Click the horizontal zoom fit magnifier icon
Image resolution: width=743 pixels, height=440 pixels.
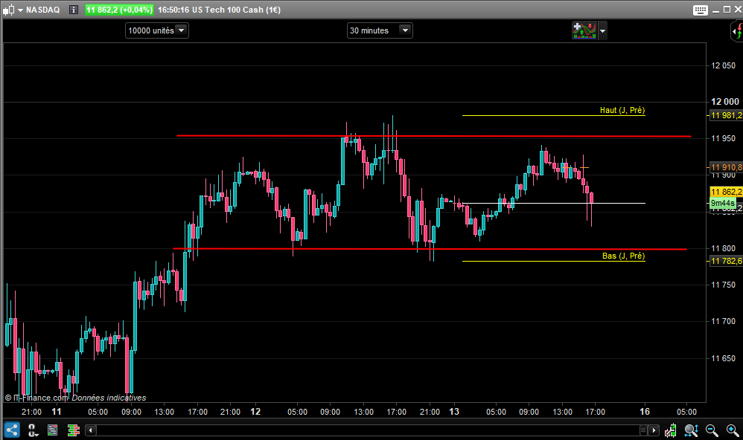pyautogui.click(x=691, y=430)
